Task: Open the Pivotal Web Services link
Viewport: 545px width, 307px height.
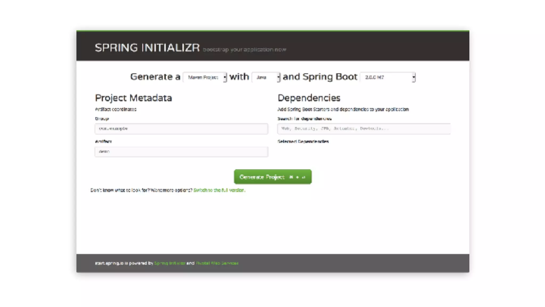Action: [x=217, y=263]
